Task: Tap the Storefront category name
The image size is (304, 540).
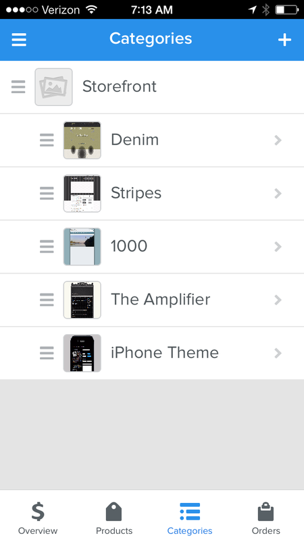Action: 120,86
